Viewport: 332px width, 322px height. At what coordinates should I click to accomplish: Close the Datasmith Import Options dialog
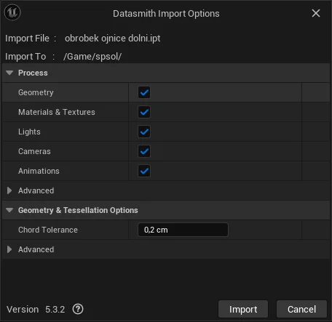pos(316,13)
